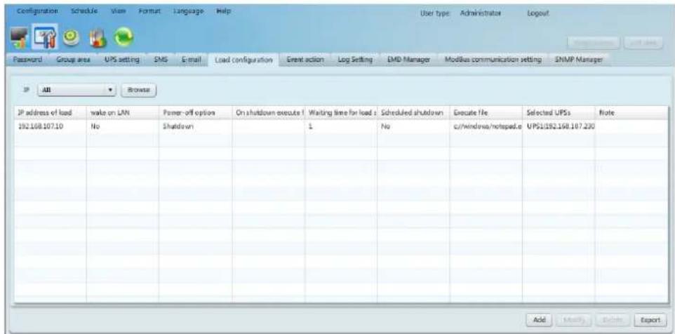Click the Shutdown power-off option cell
675x334 pixels.
(196, 128)
